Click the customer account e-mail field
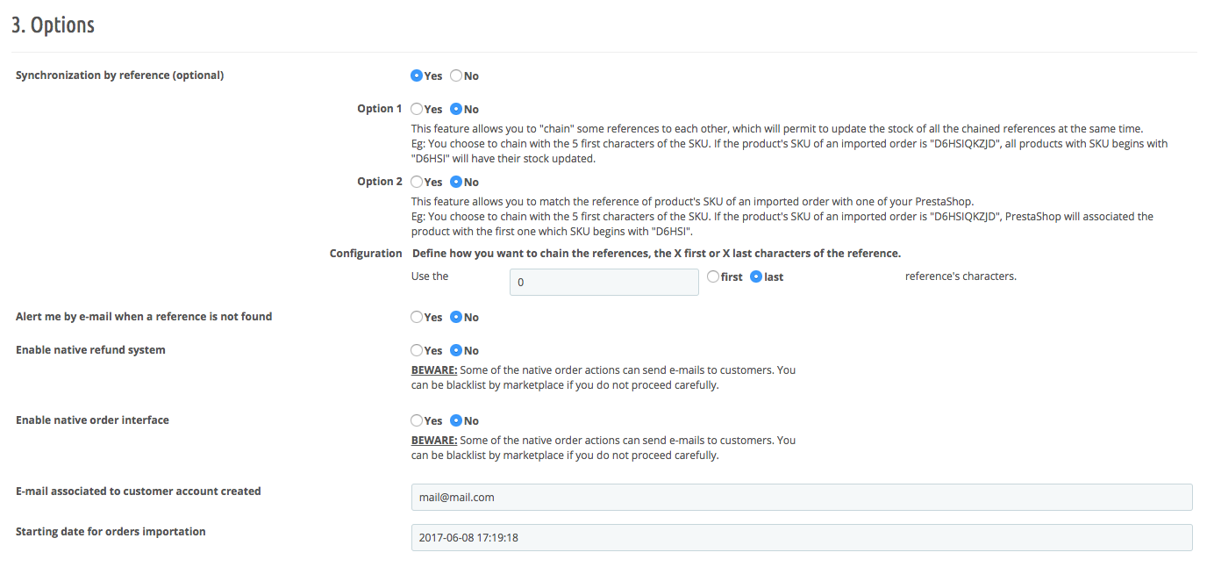The height and width of the screenshot is (574, 1207). tap(802, 497)
